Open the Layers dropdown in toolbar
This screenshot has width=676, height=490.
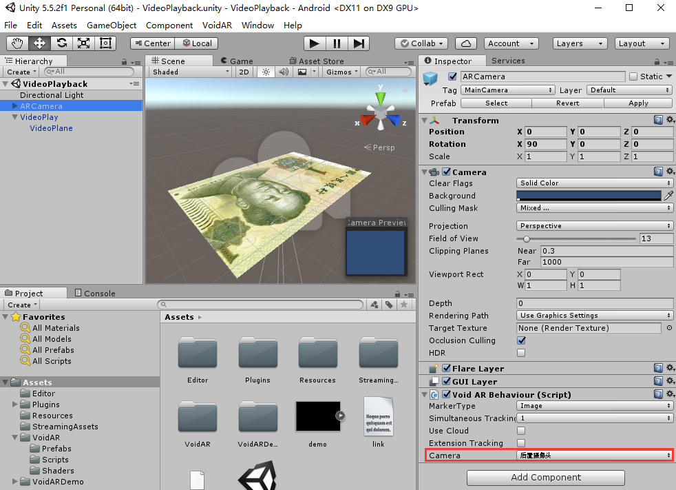[x=580, y=43]
